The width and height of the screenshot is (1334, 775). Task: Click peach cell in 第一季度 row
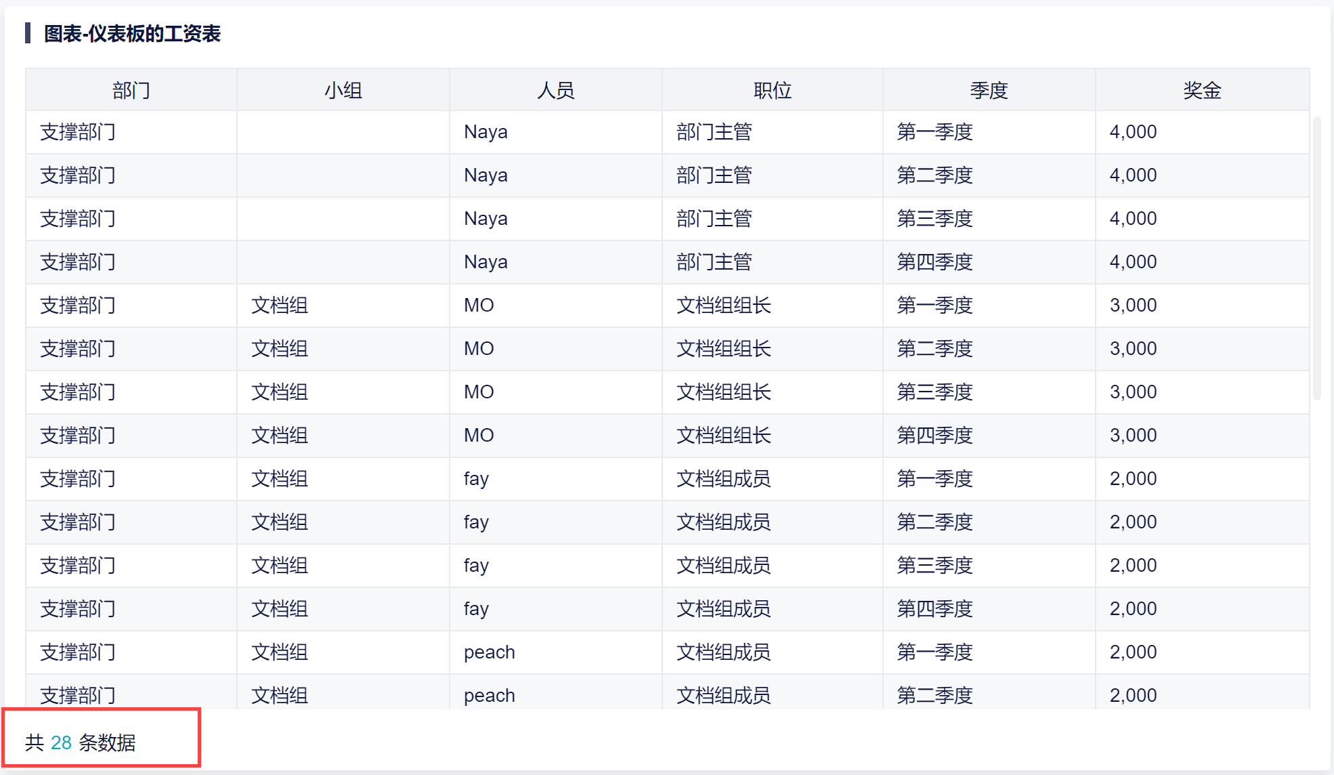tap(489, 652)
